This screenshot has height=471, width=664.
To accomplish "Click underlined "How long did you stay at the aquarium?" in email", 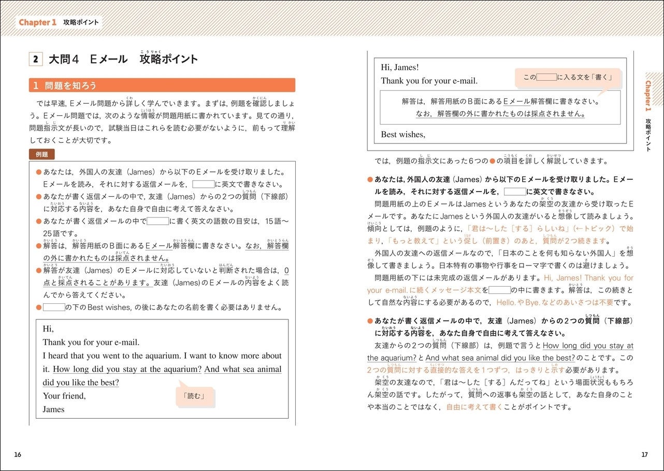I will pos(127,369).
